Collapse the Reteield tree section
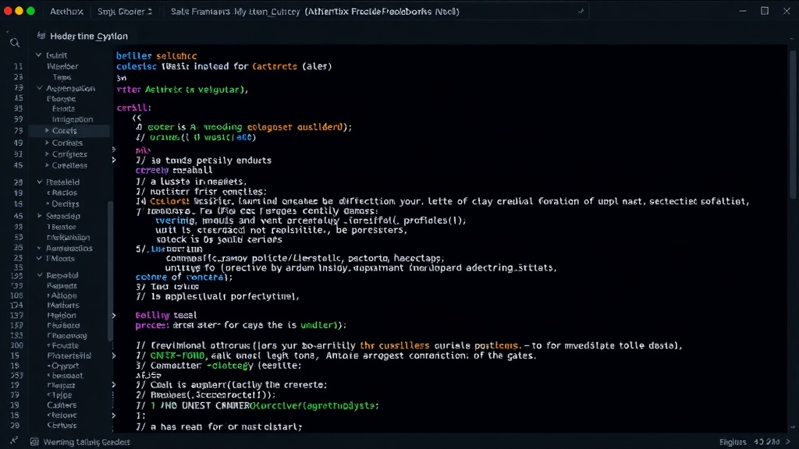 39,182
